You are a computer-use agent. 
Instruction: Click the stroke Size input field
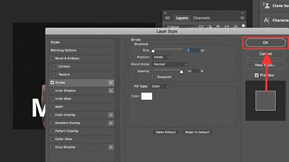[x=193, y=50]
